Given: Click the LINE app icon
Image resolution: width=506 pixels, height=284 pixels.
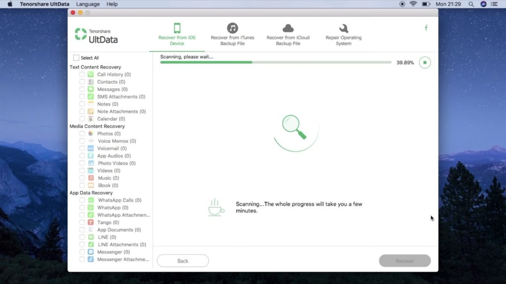Looking at the screenshot, I should click(x=91, y=237).
